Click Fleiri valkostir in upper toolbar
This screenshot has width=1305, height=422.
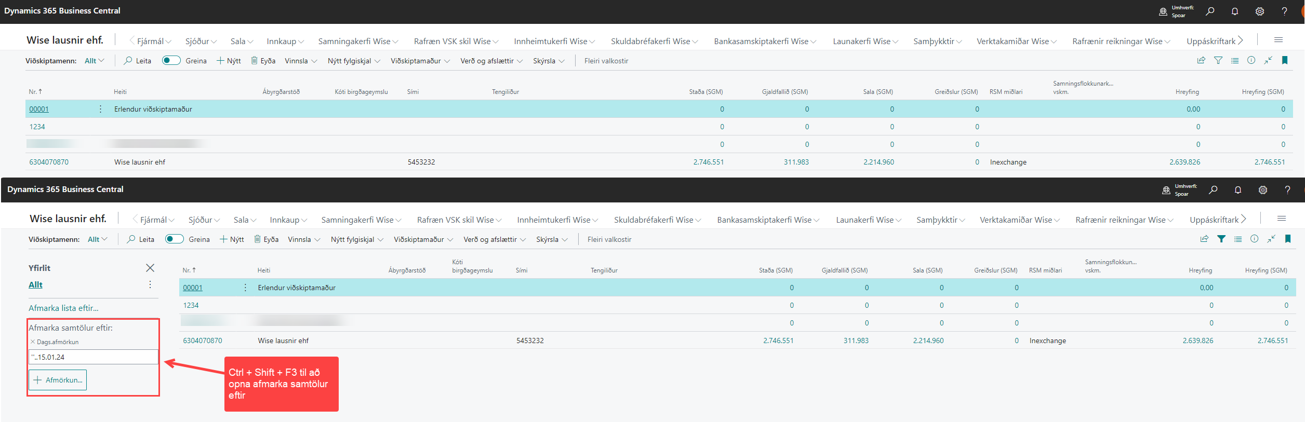pos(606,61)
